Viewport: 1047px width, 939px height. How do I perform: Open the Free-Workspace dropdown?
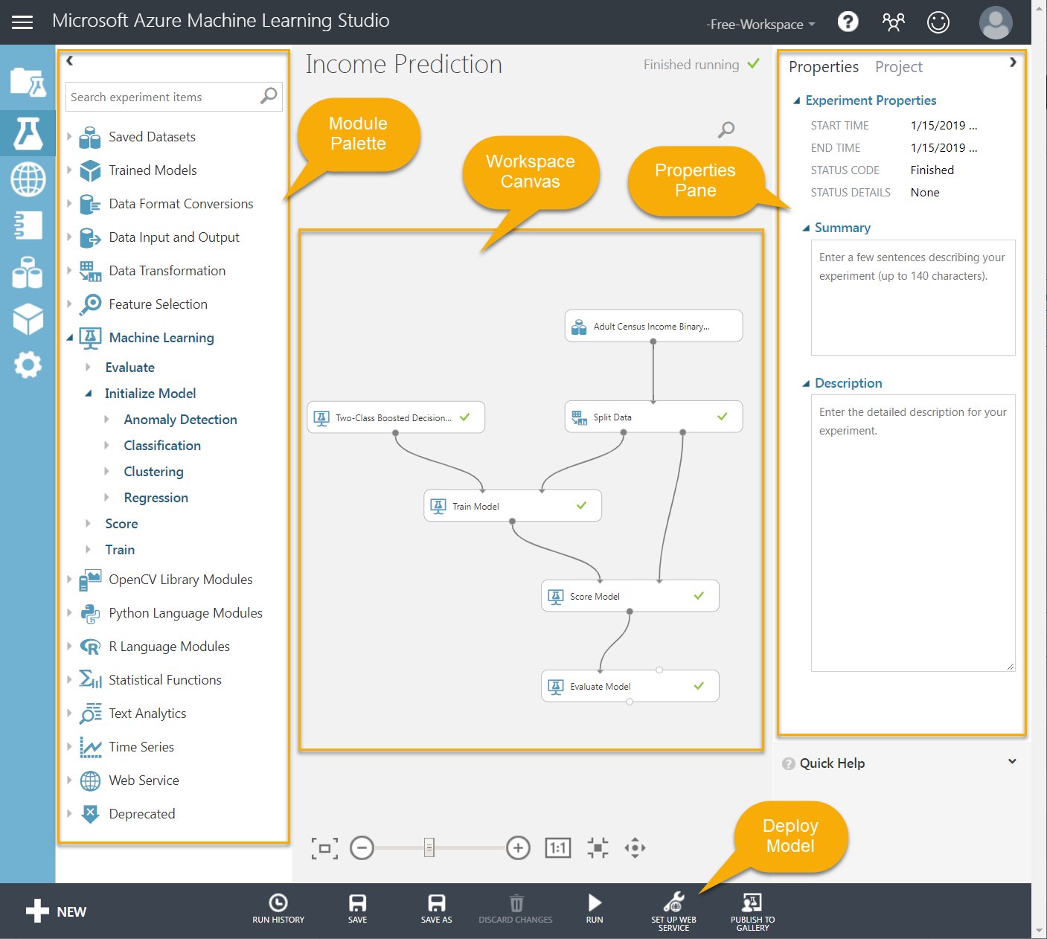click(761, 25)
